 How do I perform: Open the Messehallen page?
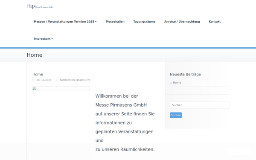pos(115,22)
